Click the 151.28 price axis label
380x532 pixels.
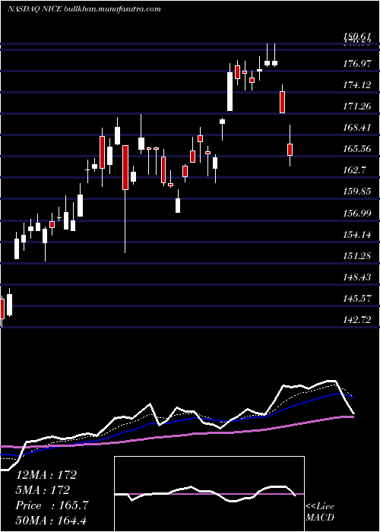click(357, 255)
